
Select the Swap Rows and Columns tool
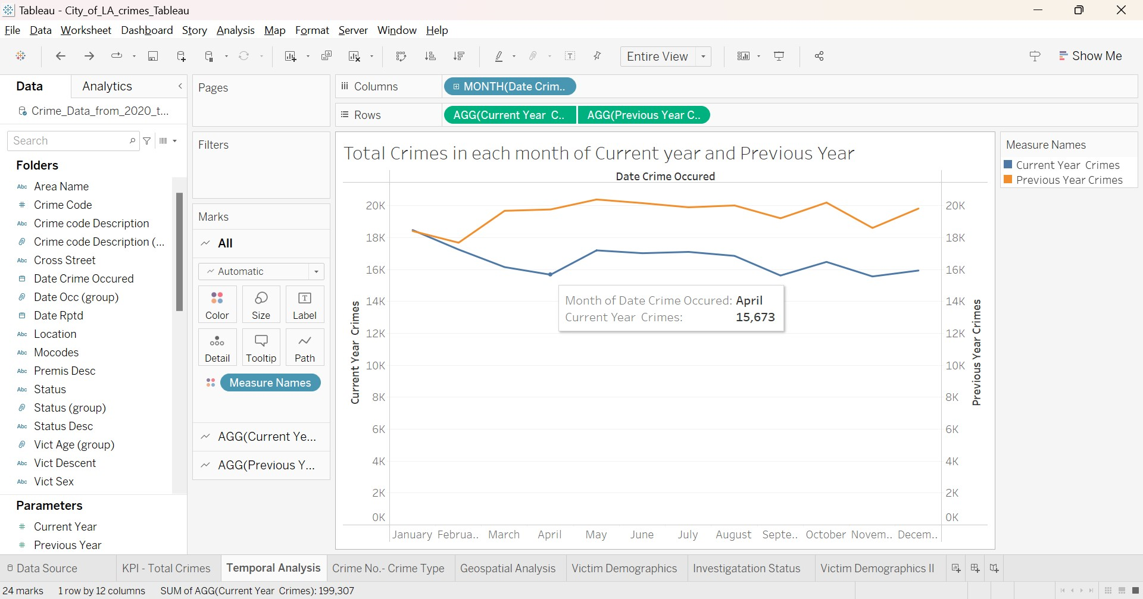[x=401, y=56]
